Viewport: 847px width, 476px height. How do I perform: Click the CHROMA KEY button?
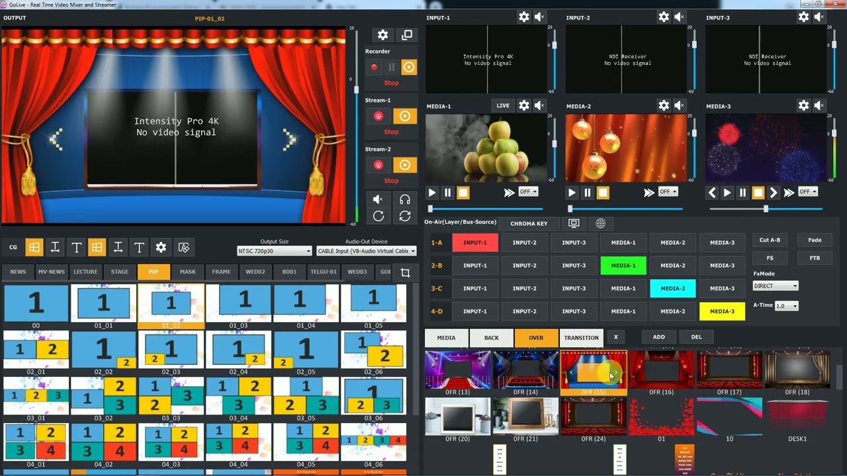point(529,223)
